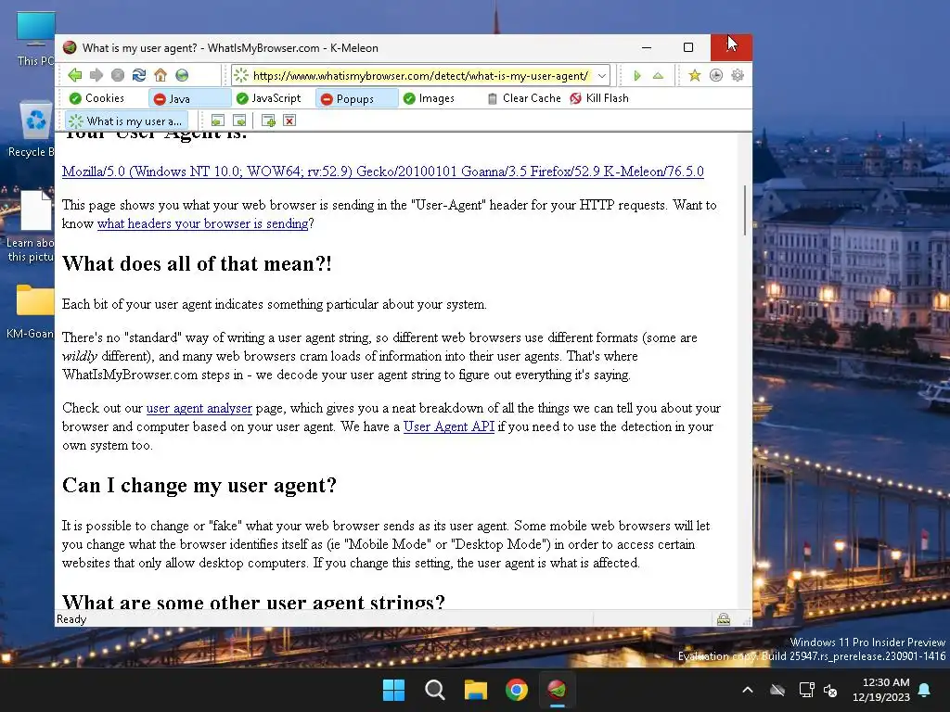Screen dimensions: 950x712
Task: Click the page vertical scrollbar thumb
Action: (745, 210)
